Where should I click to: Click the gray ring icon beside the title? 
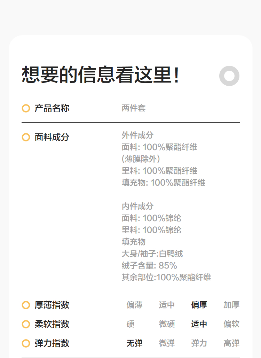coord(229,76)
